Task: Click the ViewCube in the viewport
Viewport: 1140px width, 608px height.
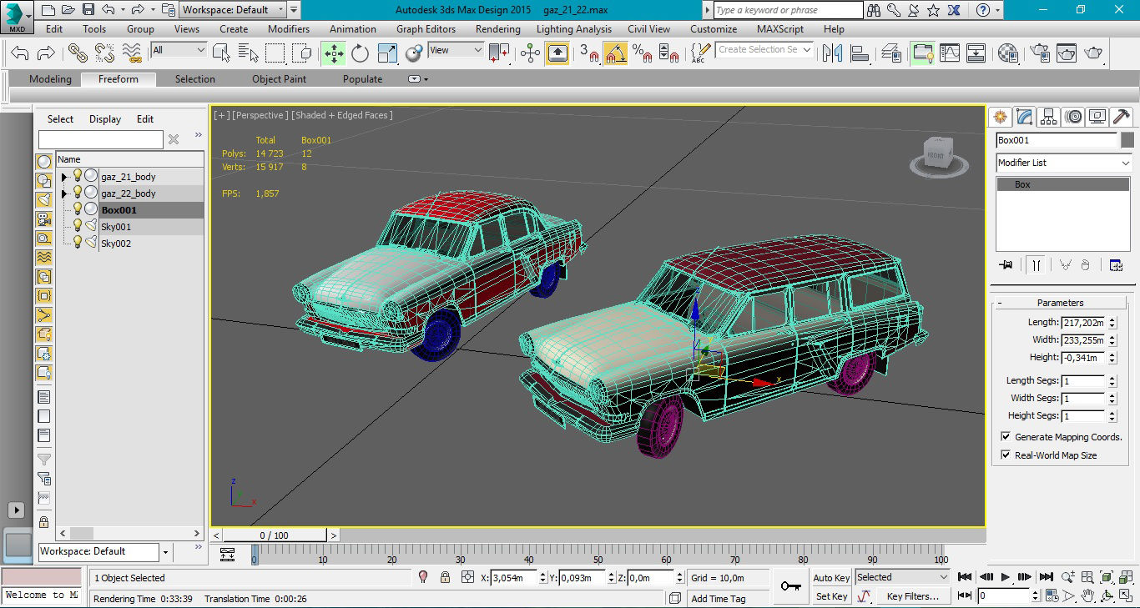Action: pyautogui.click(x=939, y=156)
